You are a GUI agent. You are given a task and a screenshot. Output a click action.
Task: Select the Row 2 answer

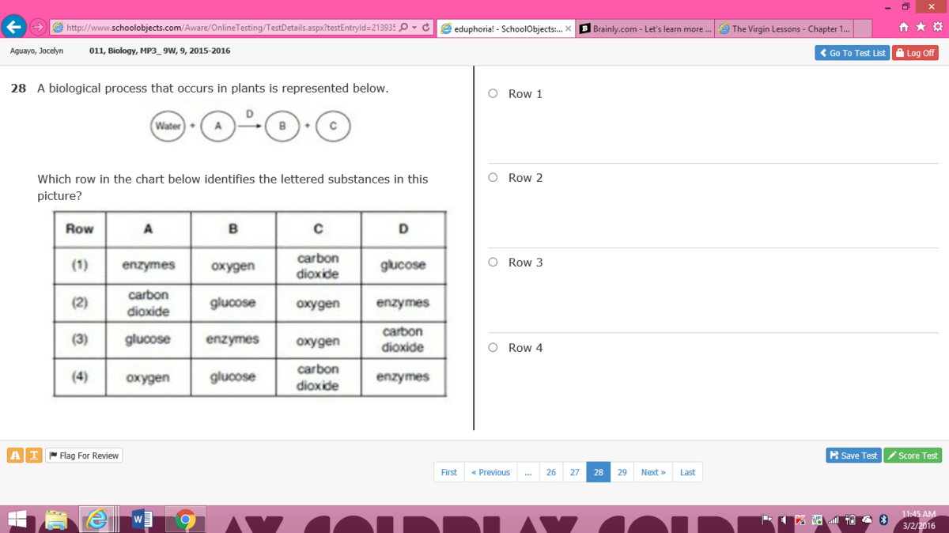click(x=493, y=178)
